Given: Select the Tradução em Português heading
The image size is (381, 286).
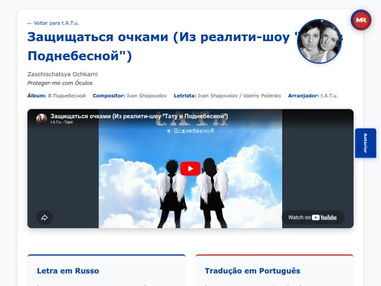Looking at the screenshot, I should pos(253,270).
